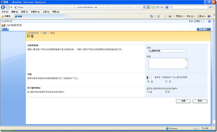Select 是 for showing on Quick Launch
217x132 pixels.
point(148,82)
